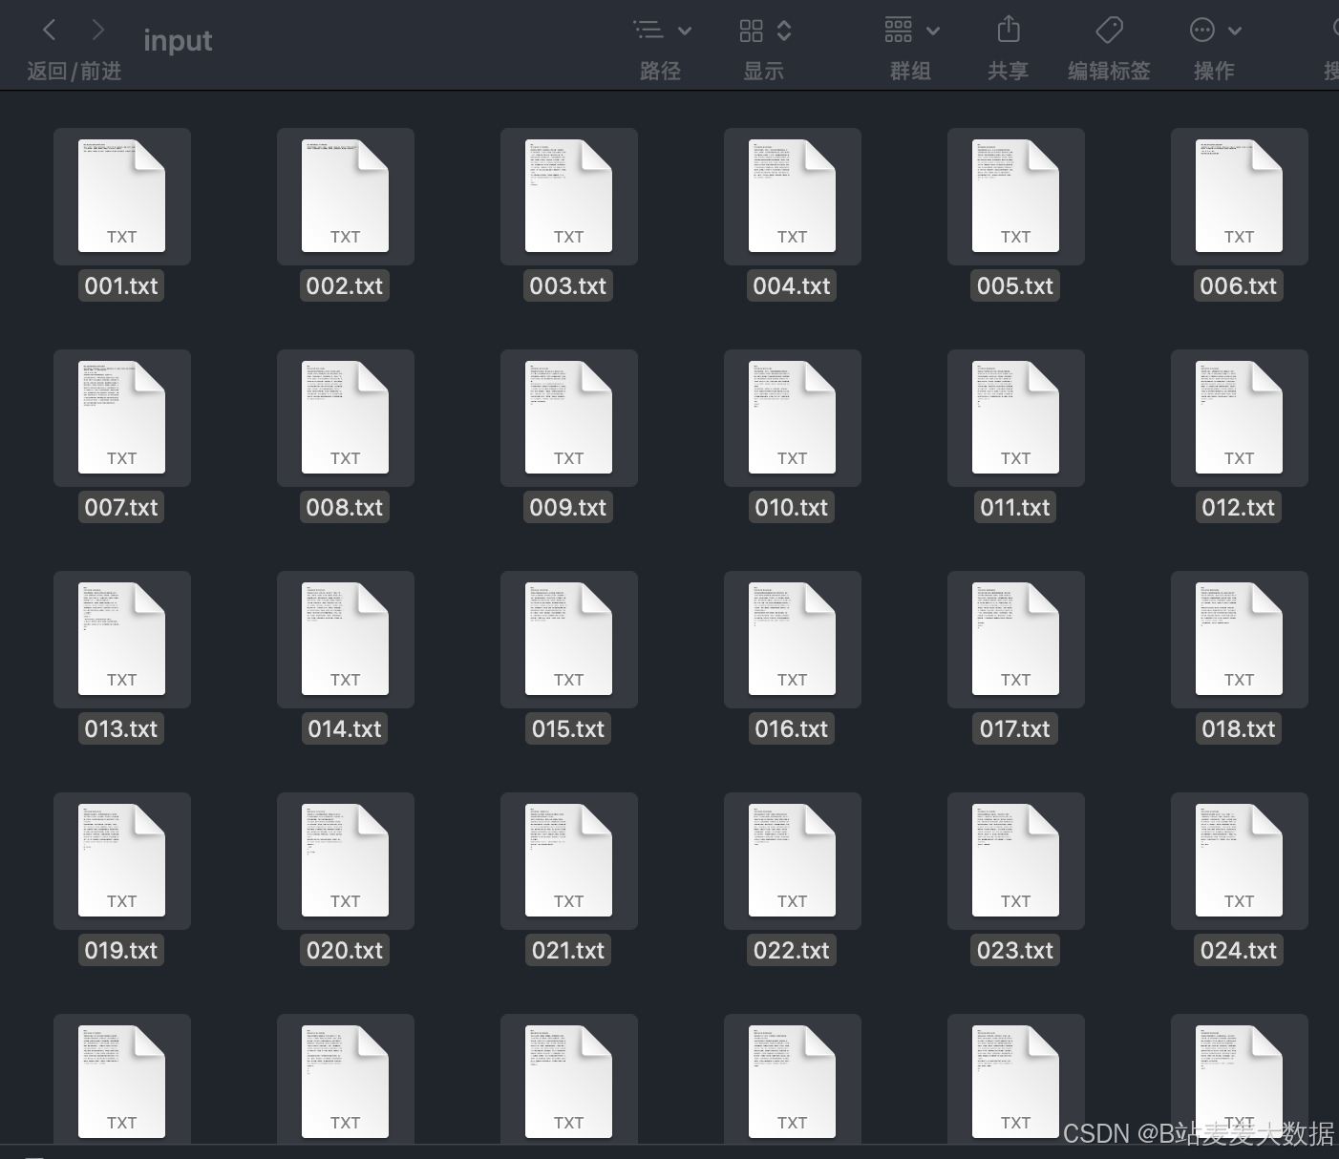Select the 002.txt file icon
The image size is (1339, 1159).
point(346,196)
